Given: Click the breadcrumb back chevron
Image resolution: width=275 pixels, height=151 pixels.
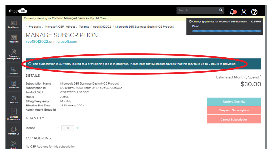Looking at the screenshot, I should pyautogui.click(x=27, y=27).
